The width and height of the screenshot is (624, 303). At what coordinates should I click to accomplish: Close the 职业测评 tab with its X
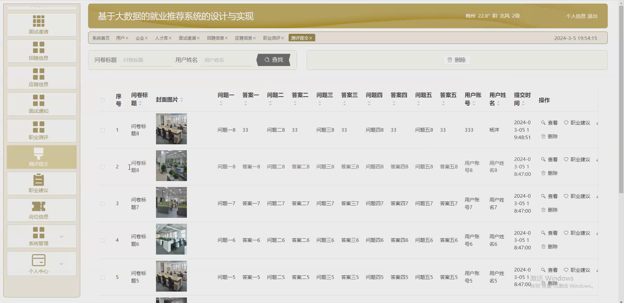coord(282,38)
